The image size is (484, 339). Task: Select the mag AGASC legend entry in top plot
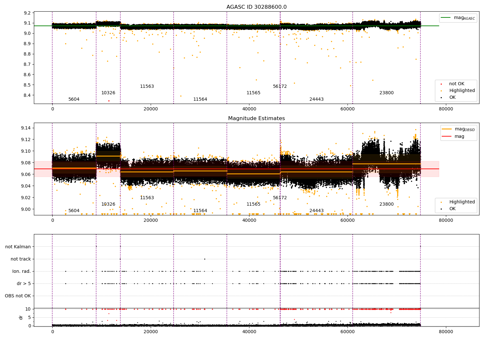(458, 18)
